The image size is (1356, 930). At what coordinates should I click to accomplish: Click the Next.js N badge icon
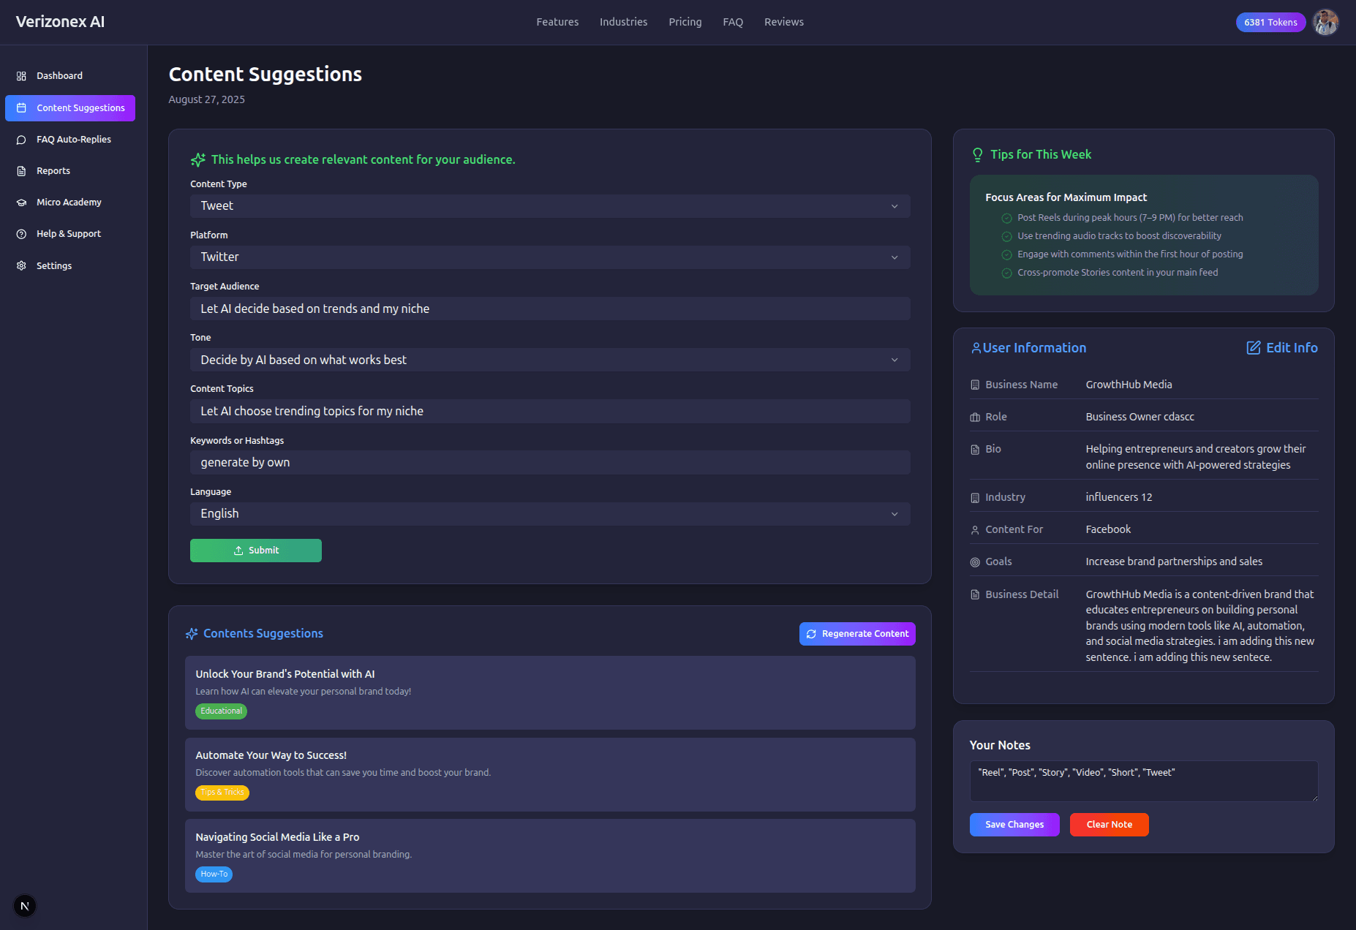(x=25, y=906)
